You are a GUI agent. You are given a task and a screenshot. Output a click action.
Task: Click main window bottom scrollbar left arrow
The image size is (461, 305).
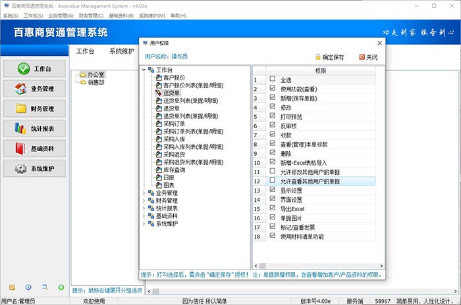pyautogui.click(x=149, y=291)
